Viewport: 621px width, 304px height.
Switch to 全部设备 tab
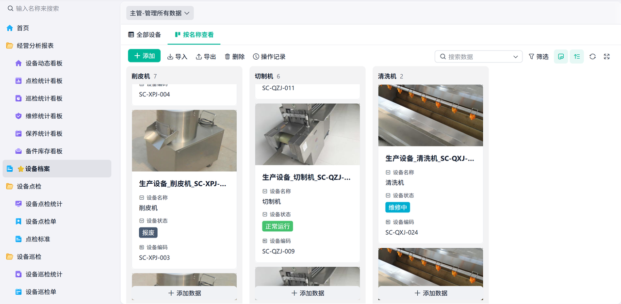145,35
